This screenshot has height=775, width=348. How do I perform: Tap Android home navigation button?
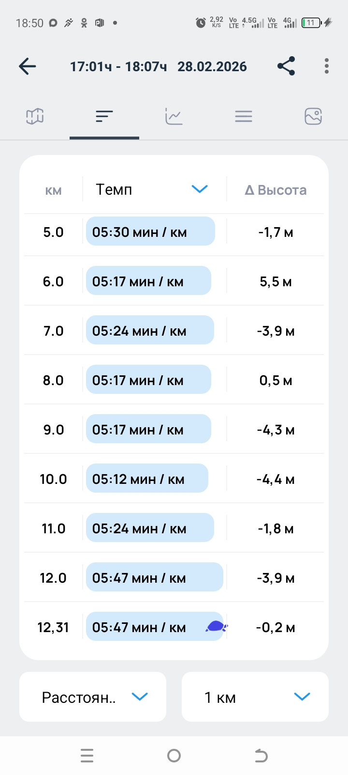tap(174, 756)
